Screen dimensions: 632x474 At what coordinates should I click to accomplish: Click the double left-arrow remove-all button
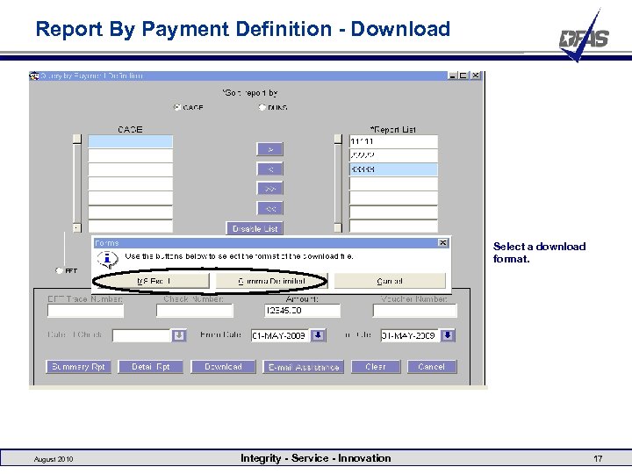[270, 208]
